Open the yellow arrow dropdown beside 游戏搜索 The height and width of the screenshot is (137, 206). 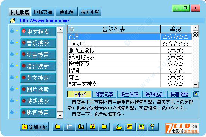(17, 100)
